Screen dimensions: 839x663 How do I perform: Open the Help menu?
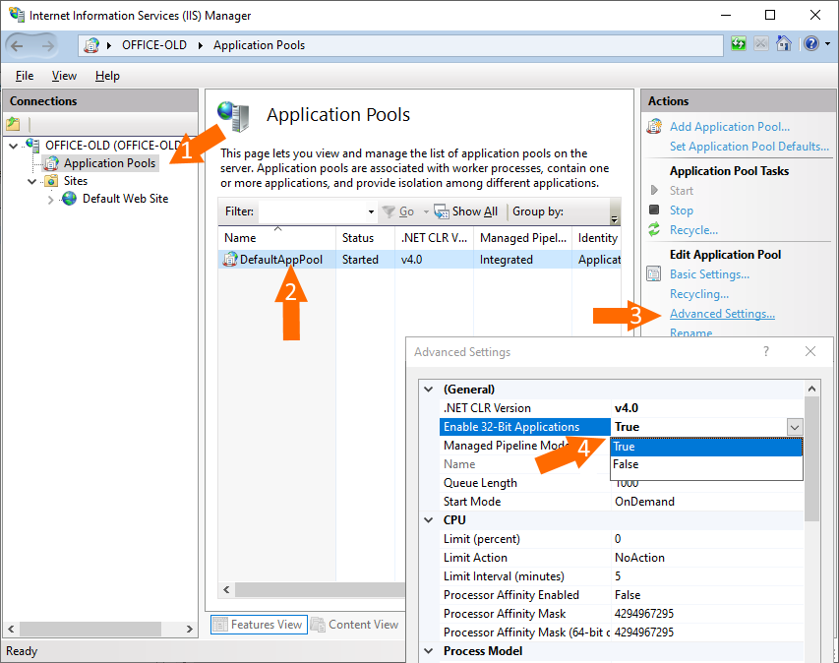[x=107, y=76]
